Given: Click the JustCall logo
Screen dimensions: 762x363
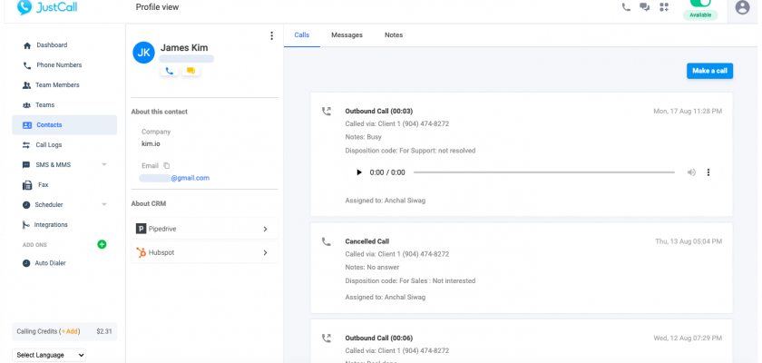Looking at the screenshot, I should [x=46, y=7].
